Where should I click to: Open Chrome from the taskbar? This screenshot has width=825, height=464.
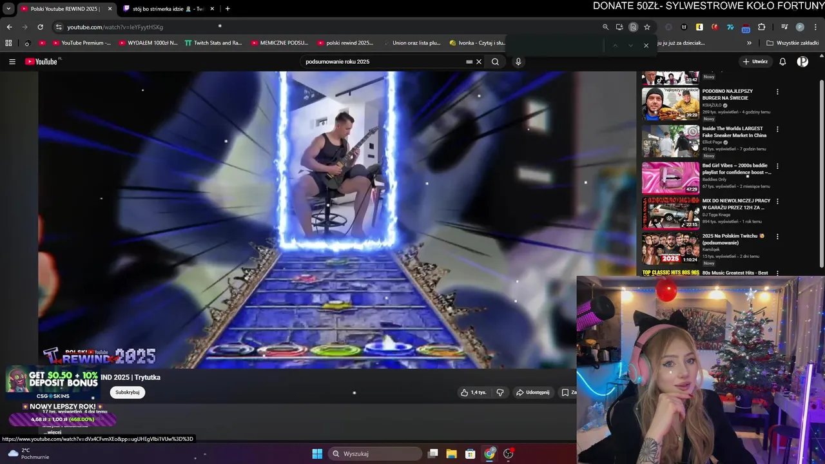point(490,454)
